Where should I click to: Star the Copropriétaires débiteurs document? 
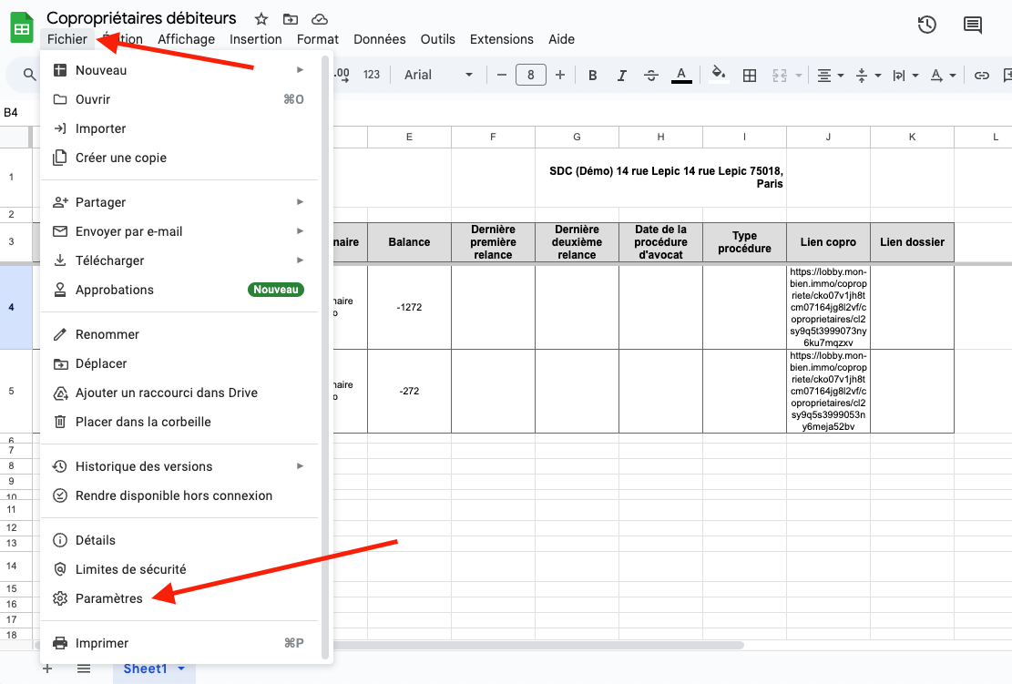point(261,19)
